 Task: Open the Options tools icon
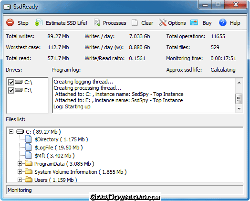[163, 22]
